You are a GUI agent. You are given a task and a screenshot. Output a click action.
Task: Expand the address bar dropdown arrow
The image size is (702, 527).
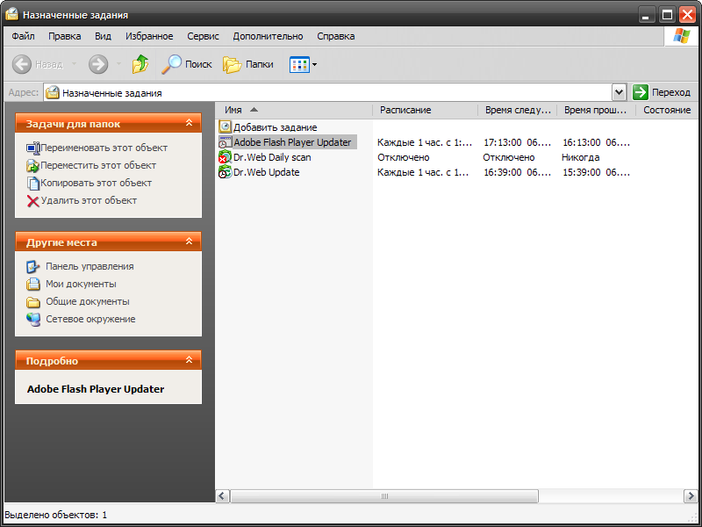coord(620,92)
